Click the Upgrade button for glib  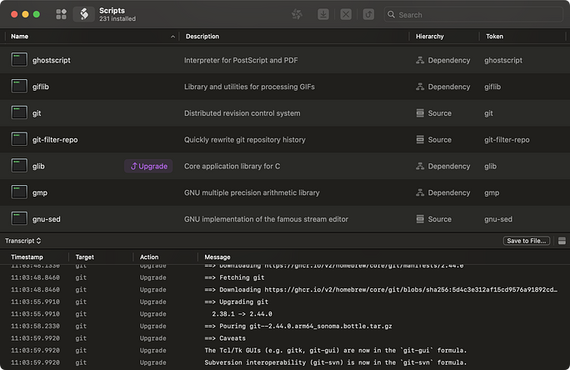[x=148, y=166]
